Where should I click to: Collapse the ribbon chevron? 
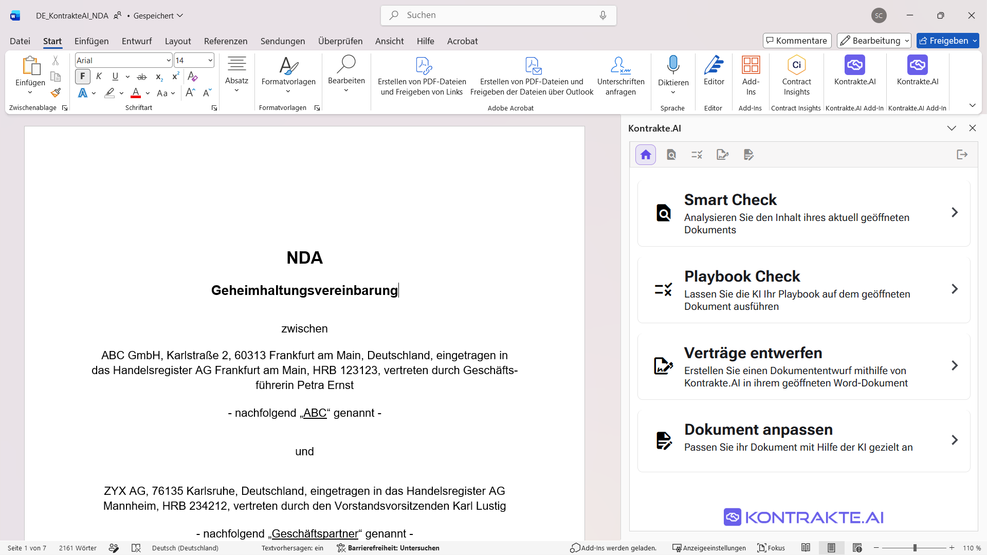972,105
